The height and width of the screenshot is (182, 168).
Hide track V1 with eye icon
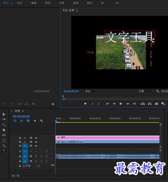pyautogui.click(x=36, y=146)
